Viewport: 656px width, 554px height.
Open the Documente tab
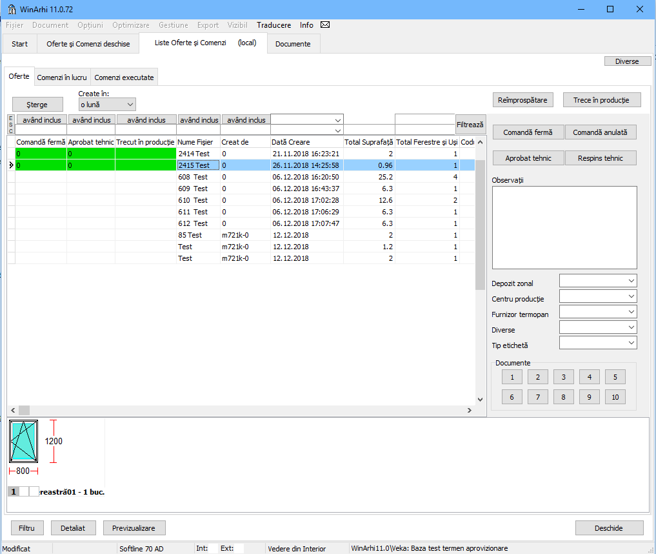[293, 44]
